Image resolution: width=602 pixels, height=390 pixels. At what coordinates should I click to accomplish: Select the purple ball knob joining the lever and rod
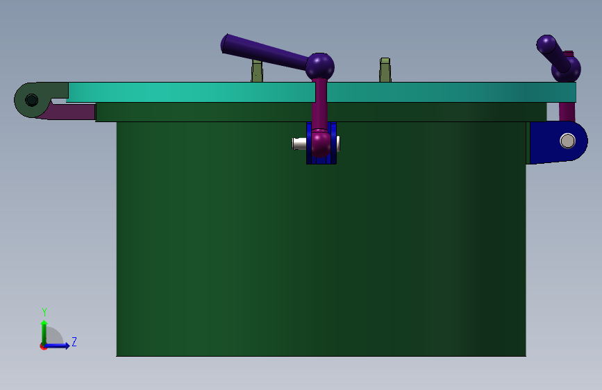point(320,67)
